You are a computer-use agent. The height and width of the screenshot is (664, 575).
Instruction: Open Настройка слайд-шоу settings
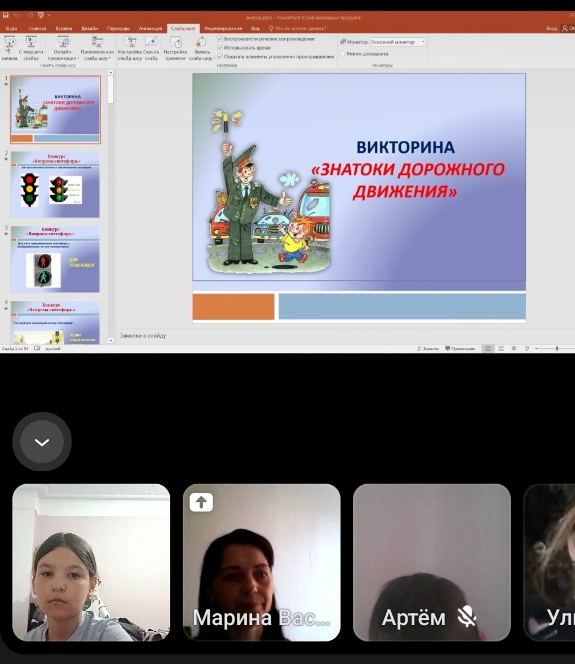(130, 48)
